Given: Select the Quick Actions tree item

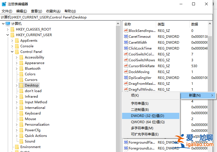Looking at the screenshot, I should point(36,136).
